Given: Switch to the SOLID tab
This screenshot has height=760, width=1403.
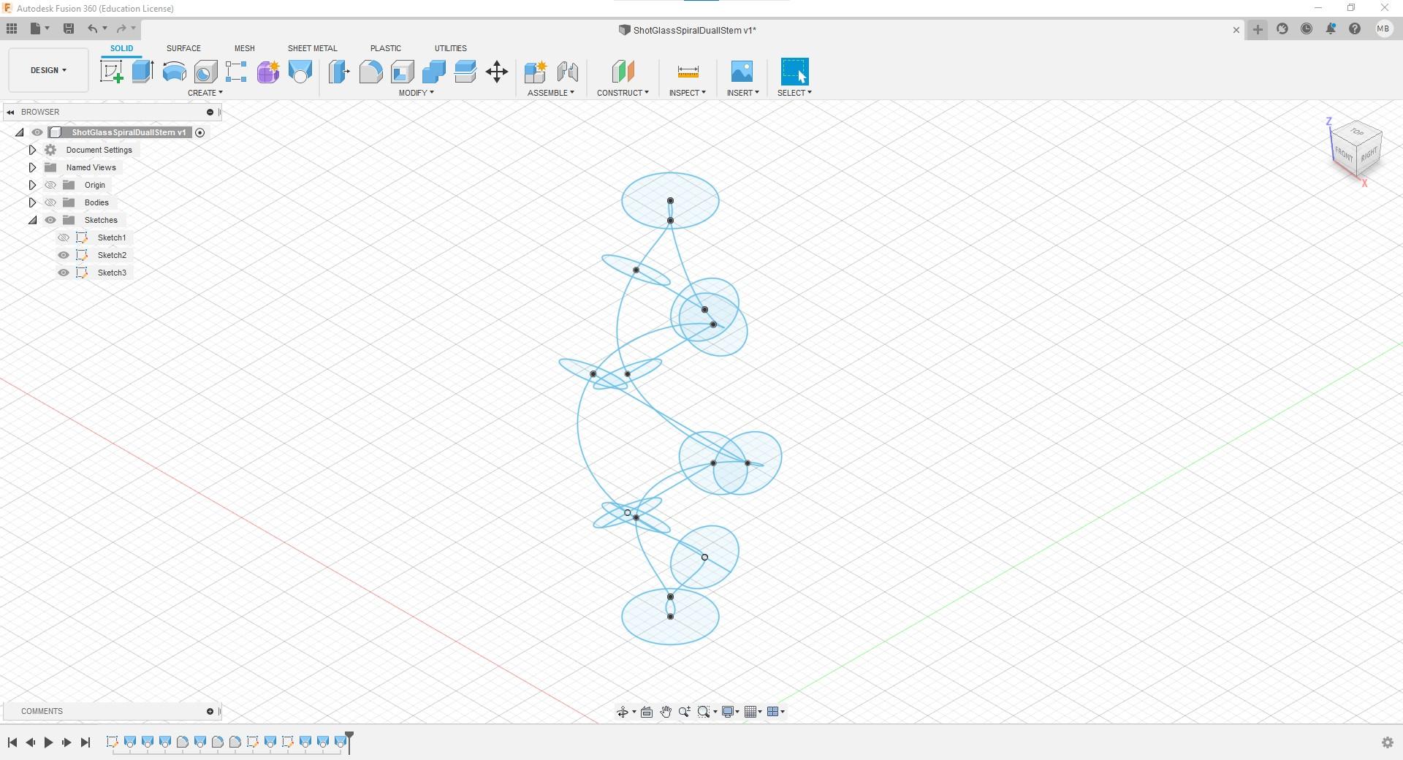Looking at the screenshot, I should [x=121, y=48].
